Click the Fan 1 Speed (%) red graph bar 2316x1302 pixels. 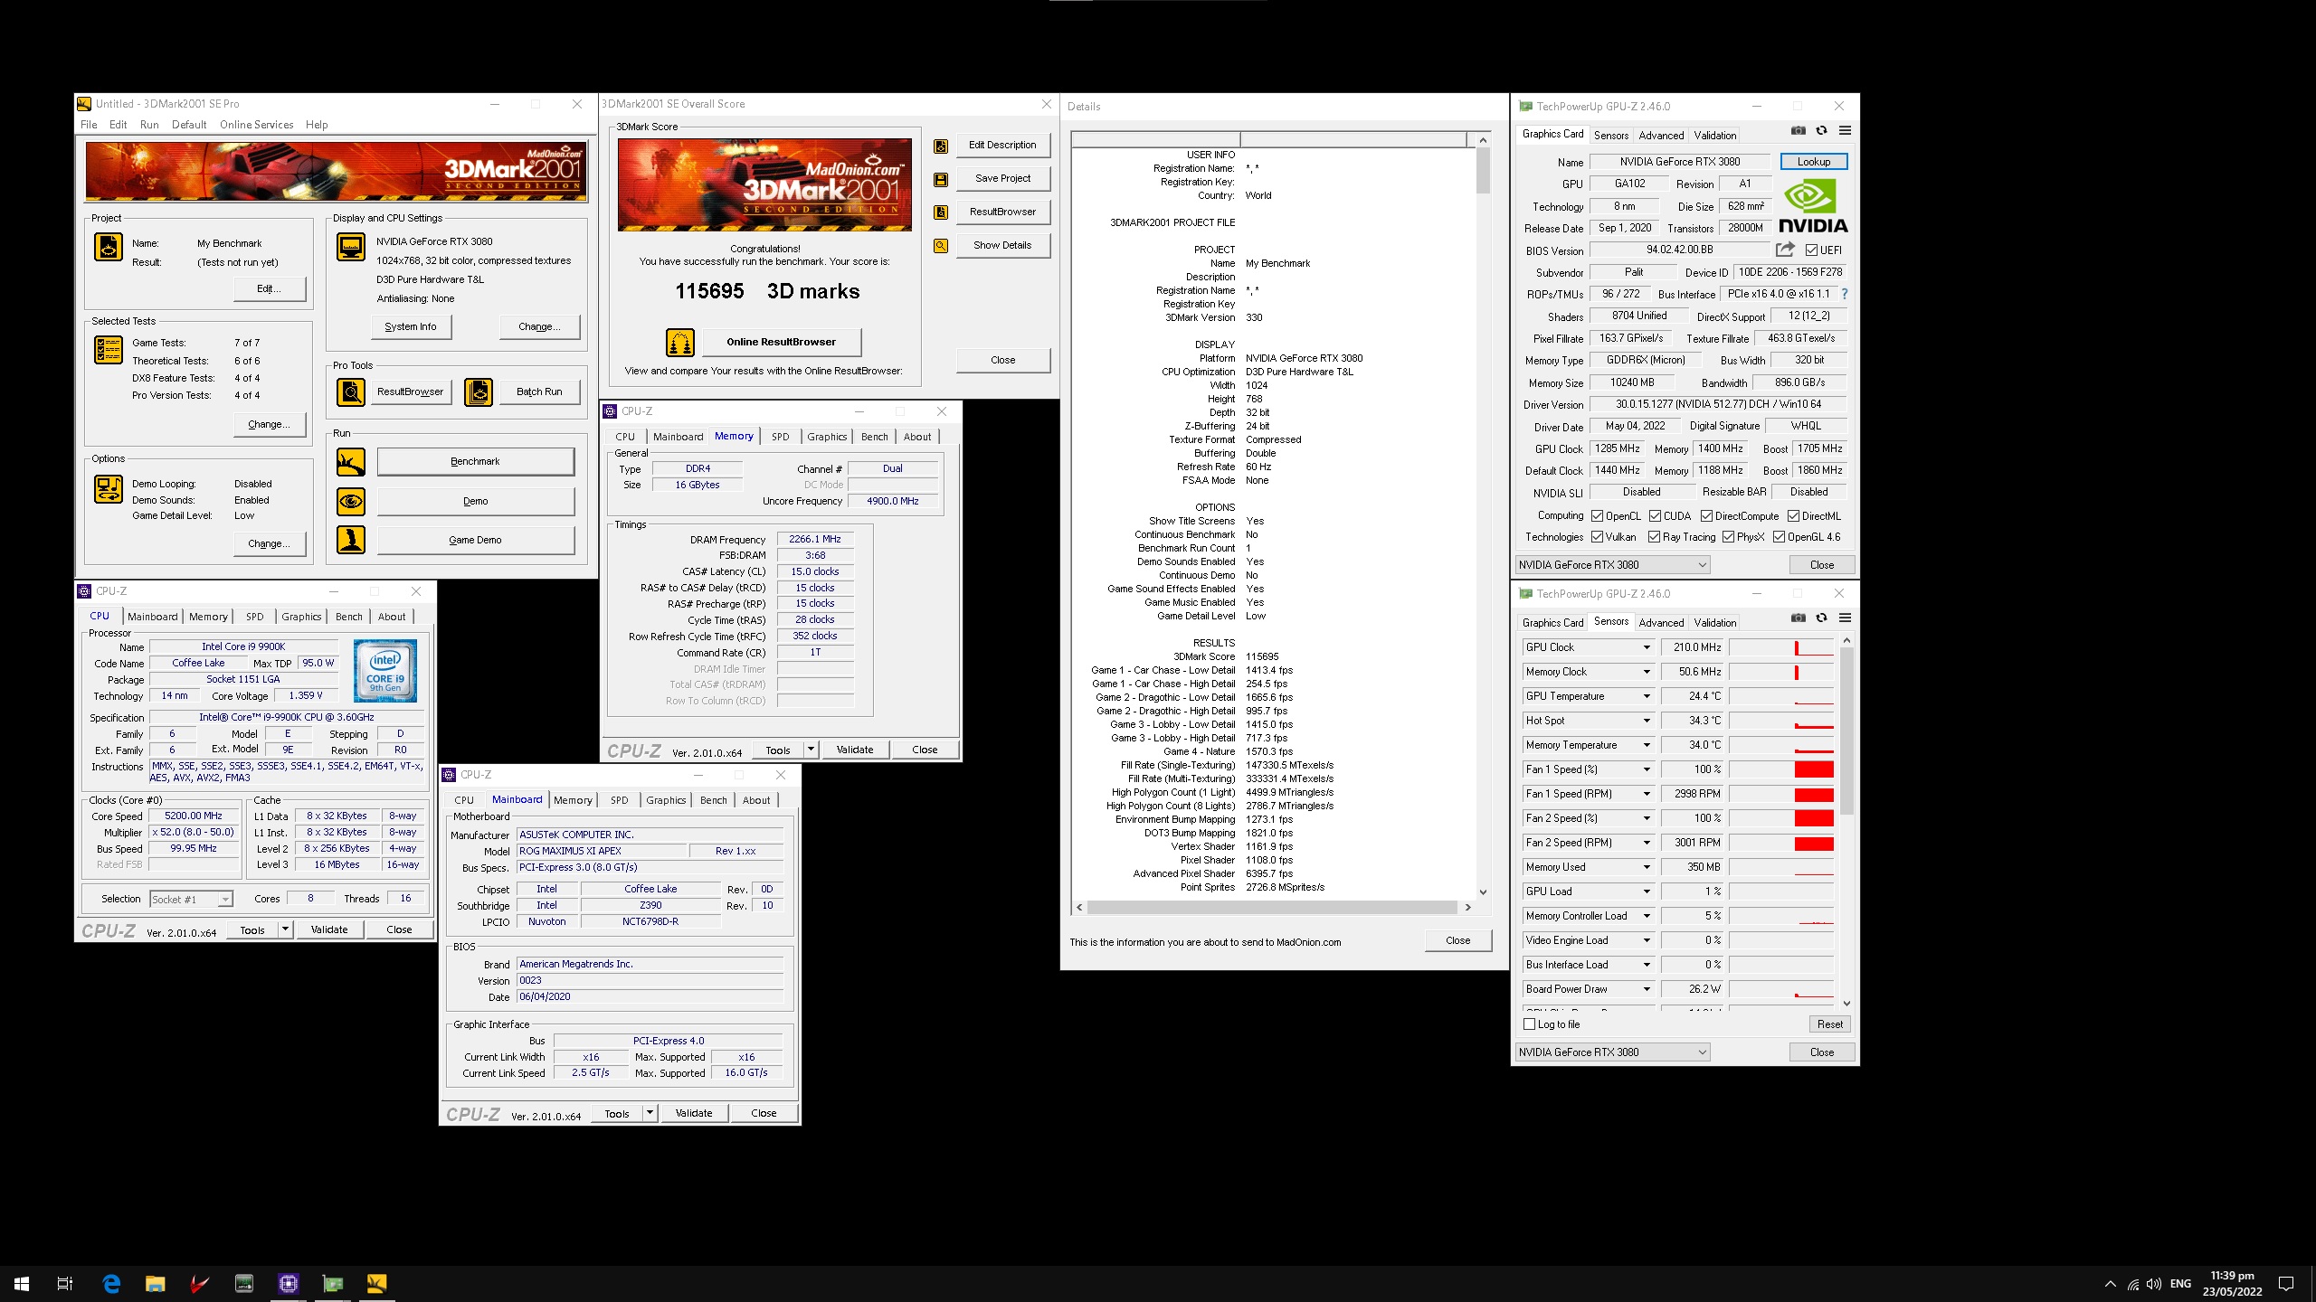(x=1814, y=769)
